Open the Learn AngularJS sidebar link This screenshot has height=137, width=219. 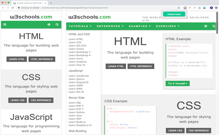pyautogui.click(x=78, y=82)
